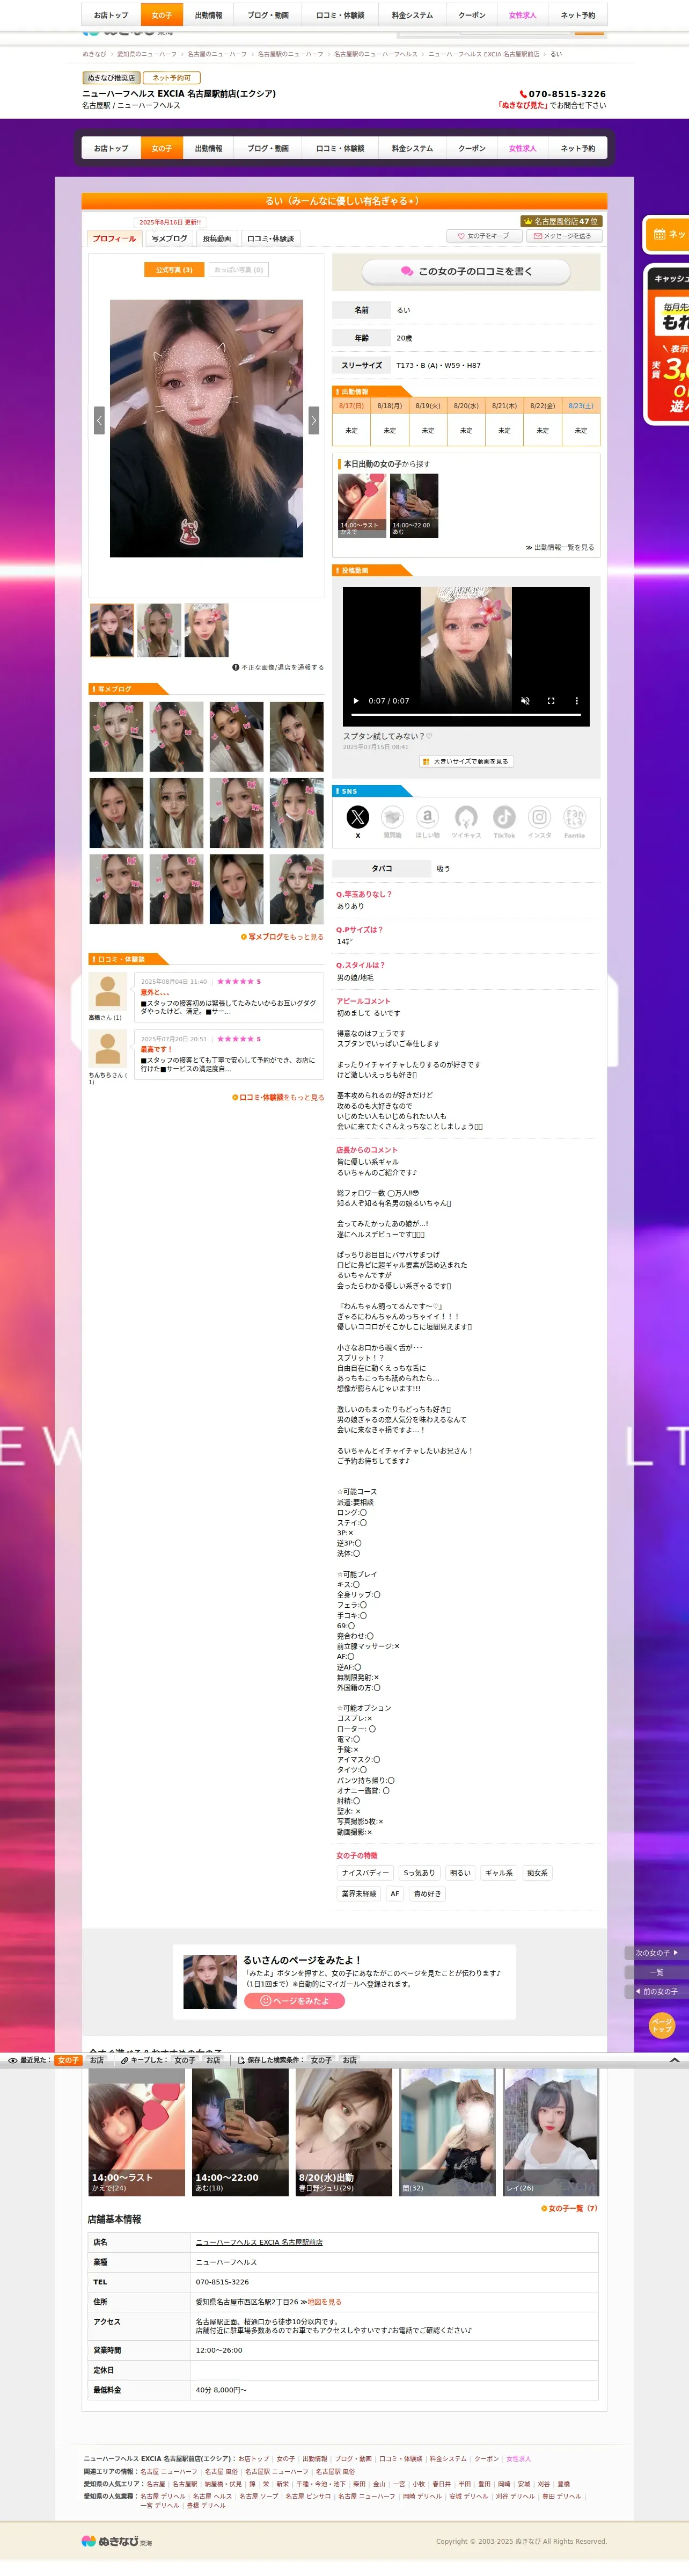Open the 一覧 side button

656,1972
